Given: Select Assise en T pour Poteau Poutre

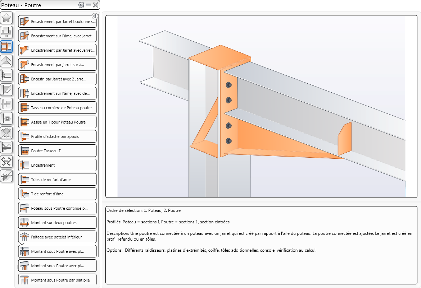Looking at the screenshot, I should 58,122.
